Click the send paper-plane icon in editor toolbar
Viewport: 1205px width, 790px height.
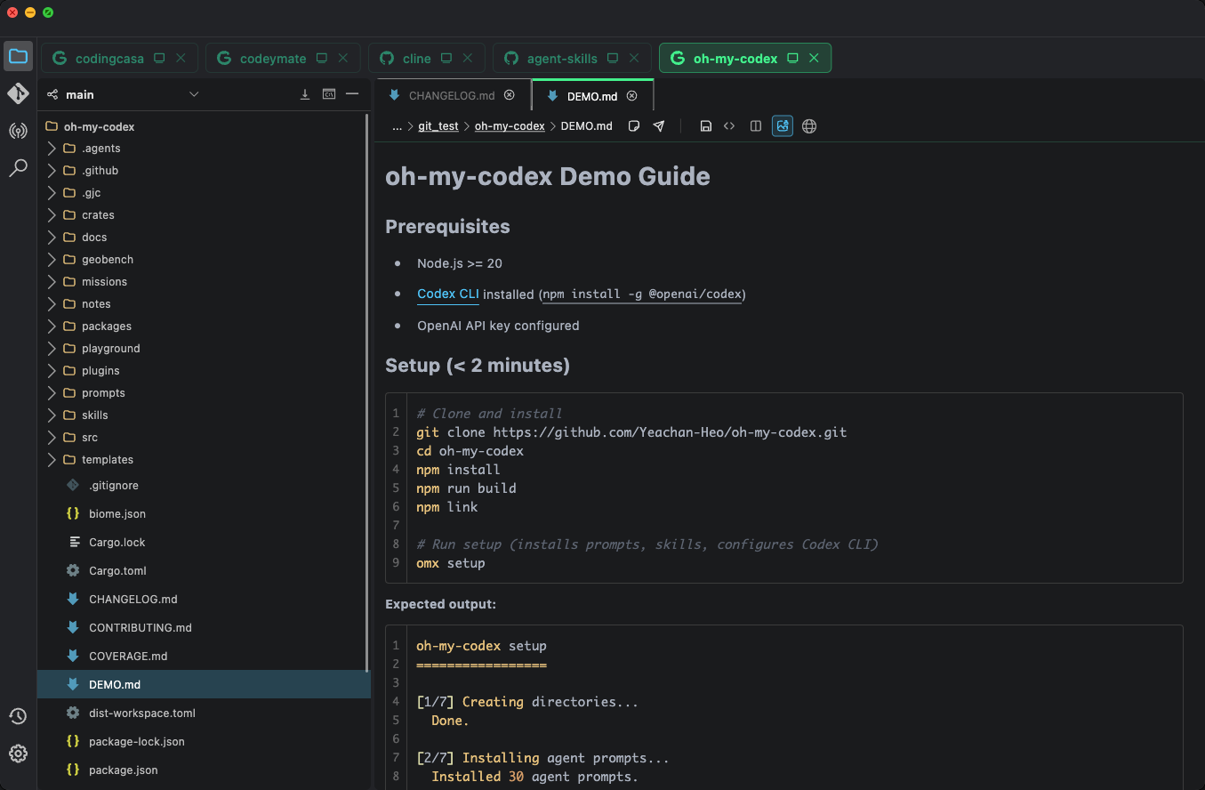(x=659, y=126)
